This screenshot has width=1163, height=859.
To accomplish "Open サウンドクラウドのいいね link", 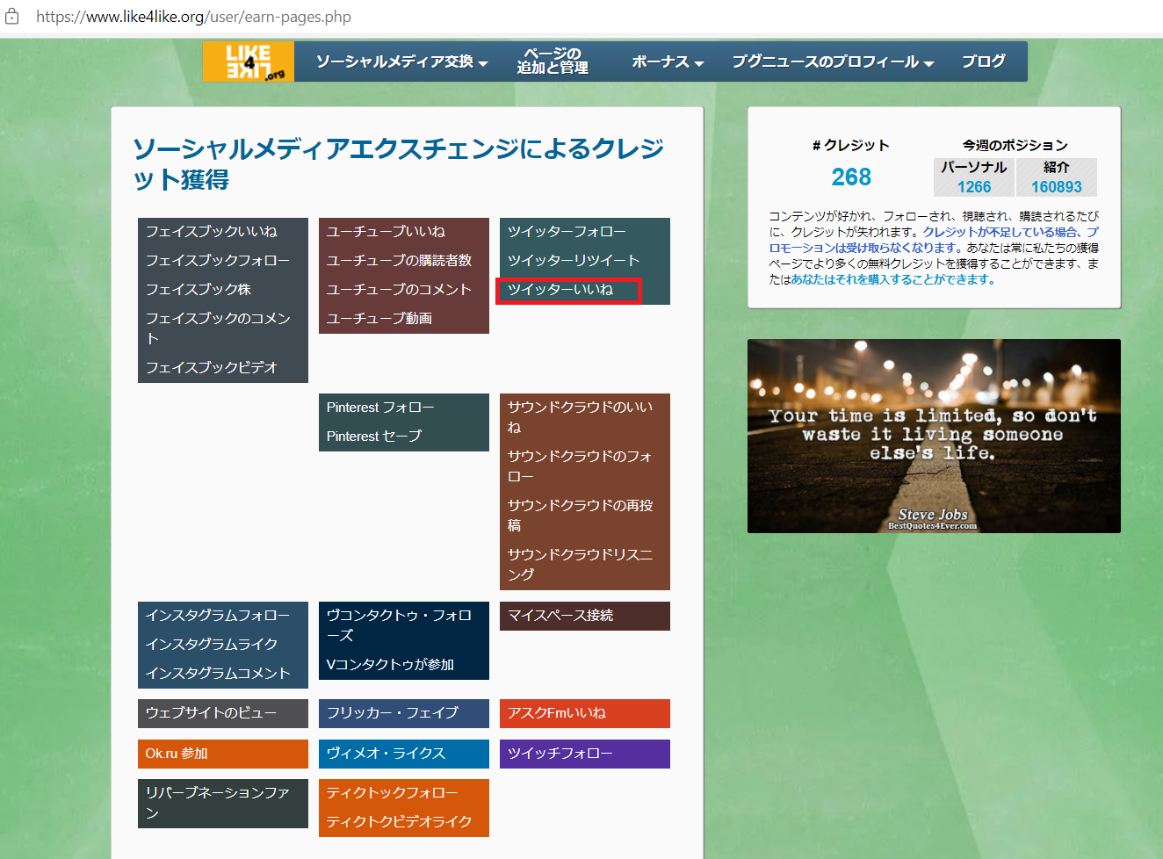I will 580,416.
